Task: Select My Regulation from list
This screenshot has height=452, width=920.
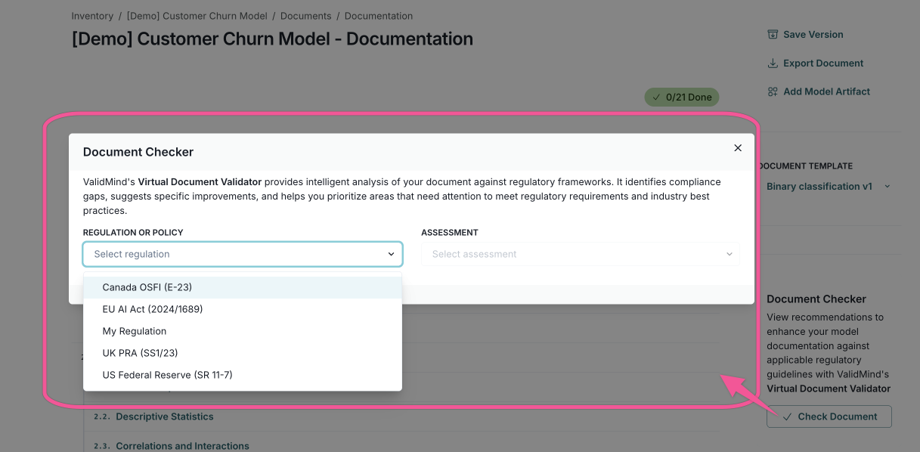Action: [x=135, y=331]
